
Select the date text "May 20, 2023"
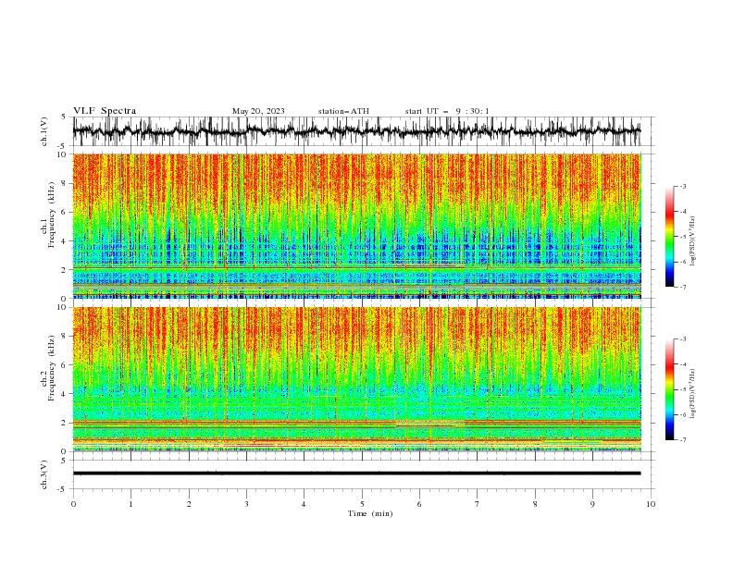click(x=258, y=111)
